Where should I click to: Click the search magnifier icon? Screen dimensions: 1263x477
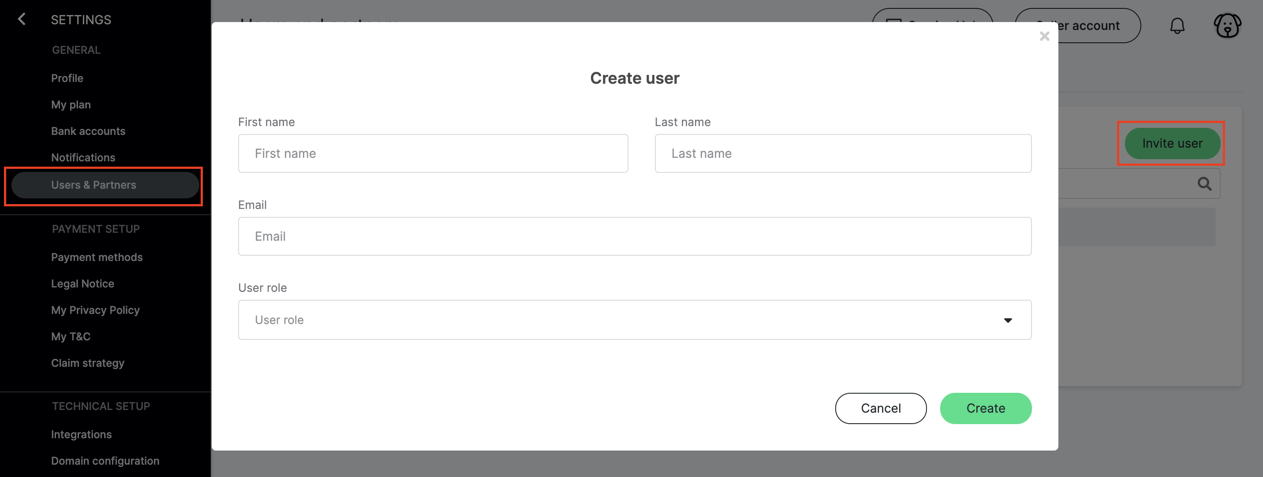pyautogui.click(x=1204, y=184)
